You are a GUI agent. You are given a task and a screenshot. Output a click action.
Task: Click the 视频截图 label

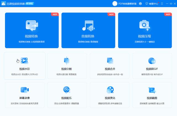[152, 98]
